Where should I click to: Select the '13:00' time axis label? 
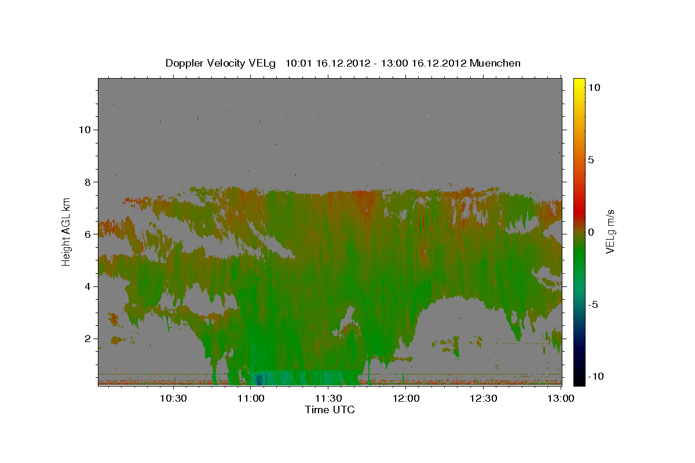coord(562,398)
